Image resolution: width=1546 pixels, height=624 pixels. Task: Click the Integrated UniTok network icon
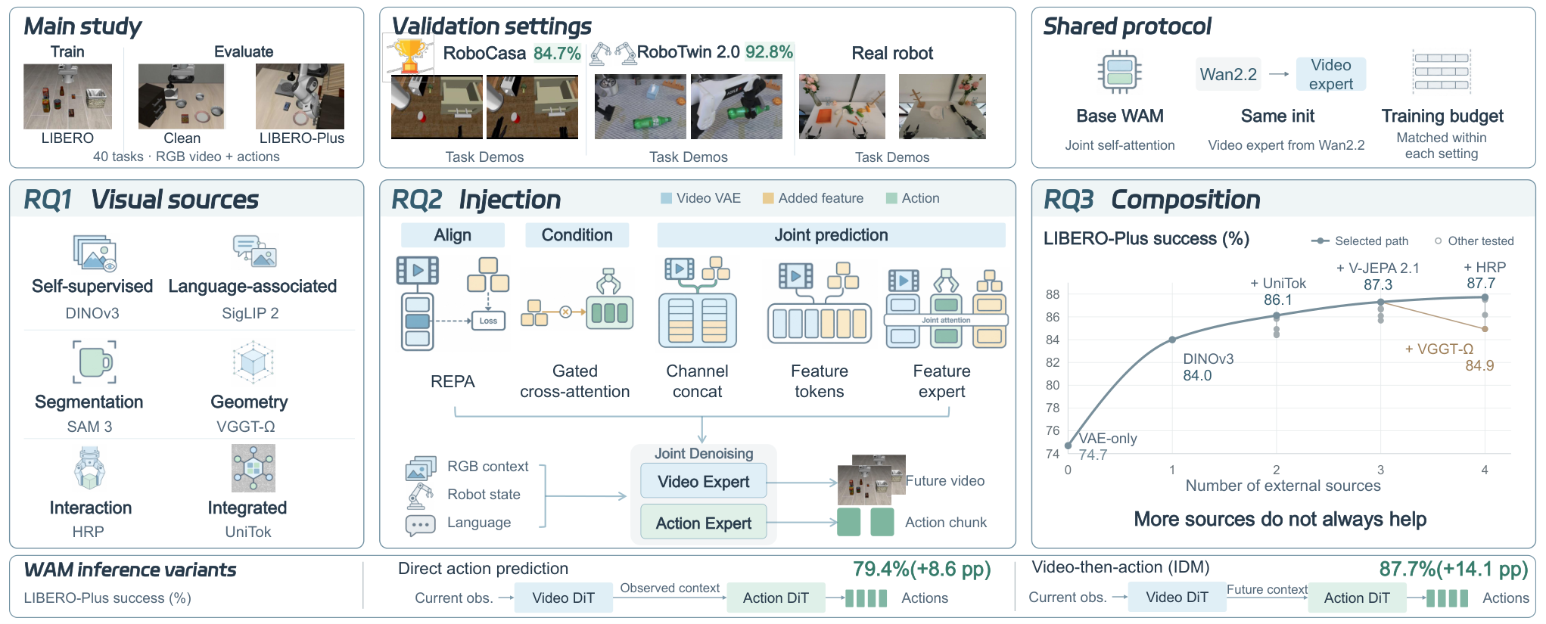(x=254, y=468)
